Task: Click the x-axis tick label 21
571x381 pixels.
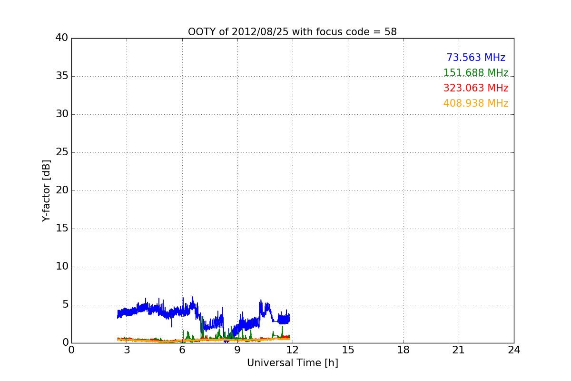Action: 459,350
